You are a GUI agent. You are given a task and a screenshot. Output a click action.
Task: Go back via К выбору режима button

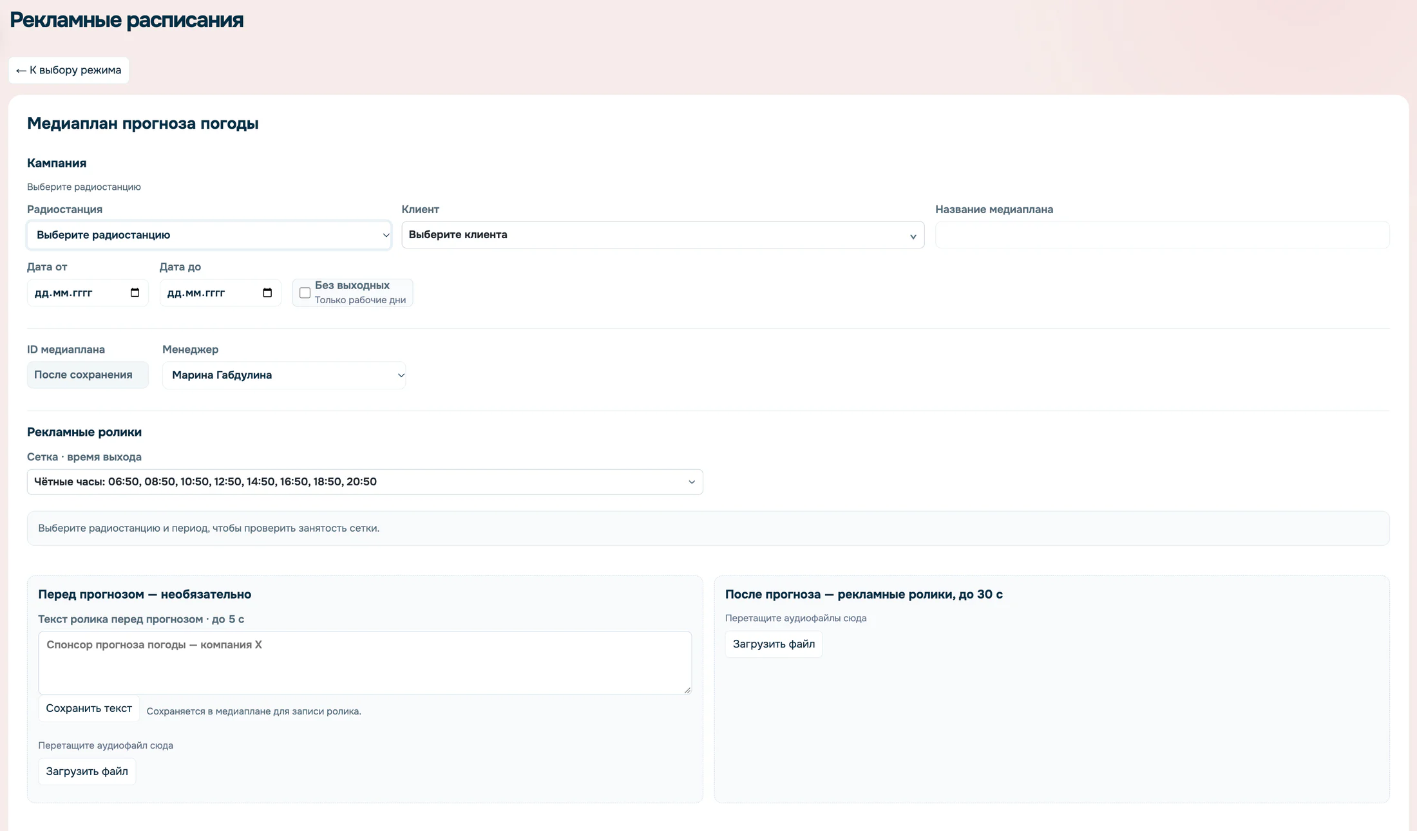[x=69, y=70]
